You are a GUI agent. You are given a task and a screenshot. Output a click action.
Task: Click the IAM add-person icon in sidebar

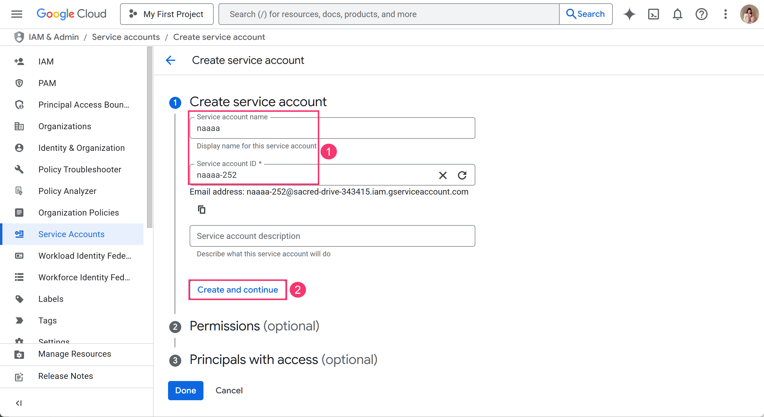[x=19, y=61]
